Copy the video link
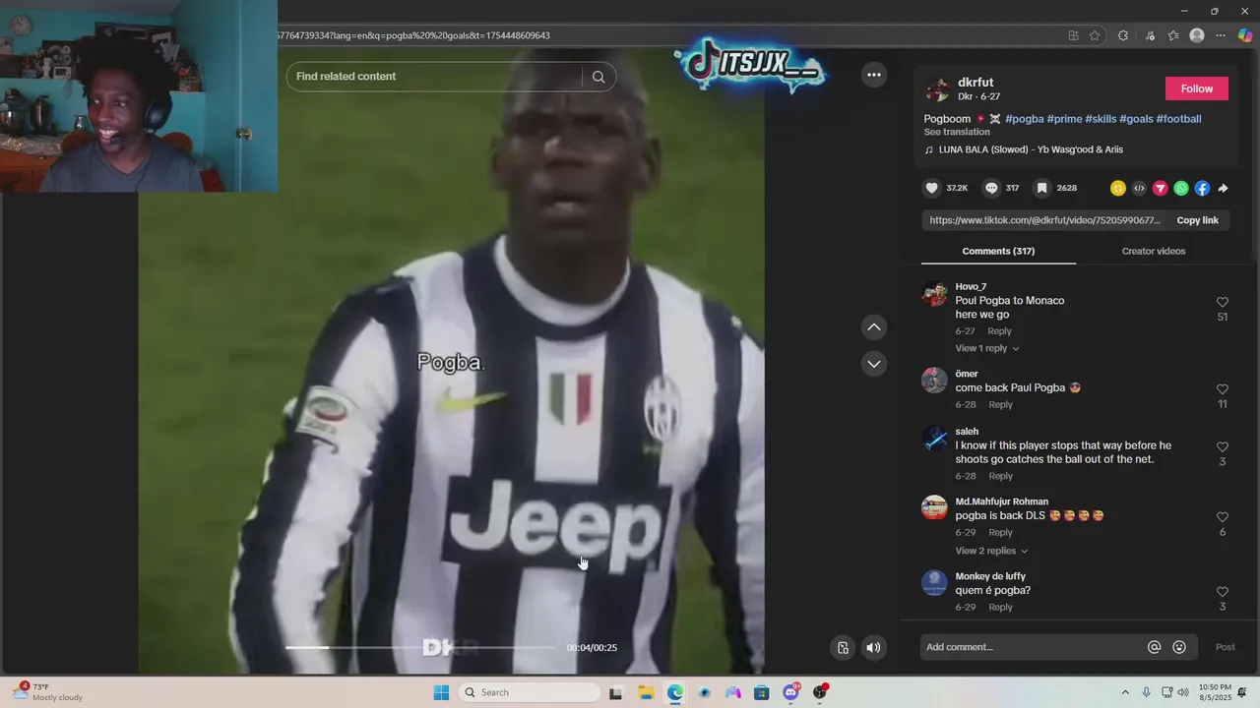Image resolution: width=1260 pixels, height=708 pixels. (1197, 220)
